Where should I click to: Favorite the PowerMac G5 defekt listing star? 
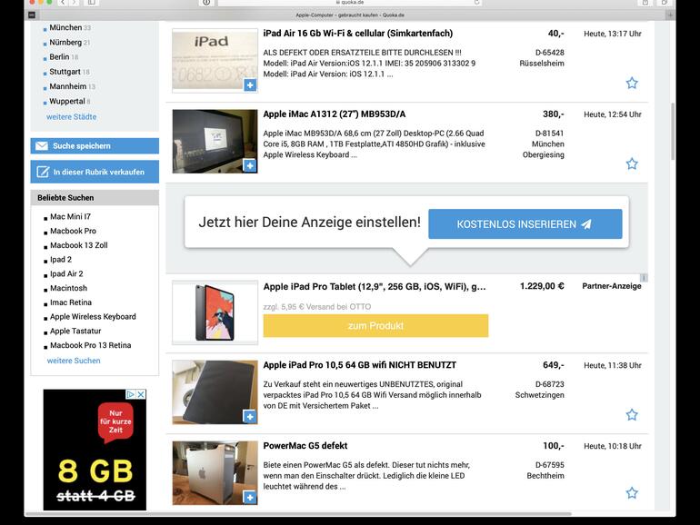click(x=632, y=493)
